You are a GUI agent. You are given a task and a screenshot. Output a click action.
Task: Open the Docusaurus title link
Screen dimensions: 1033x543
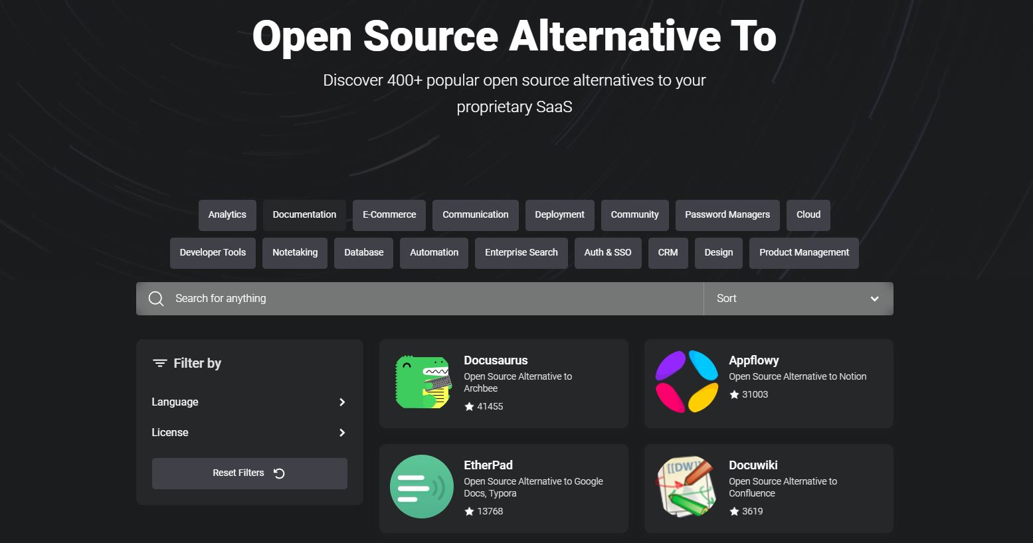496,360
